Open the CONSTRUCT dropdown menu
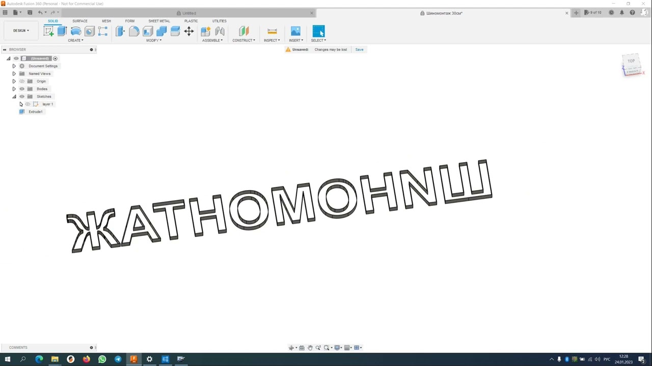The width and height of the screenshot is (652, 366). tap(244, 40)
